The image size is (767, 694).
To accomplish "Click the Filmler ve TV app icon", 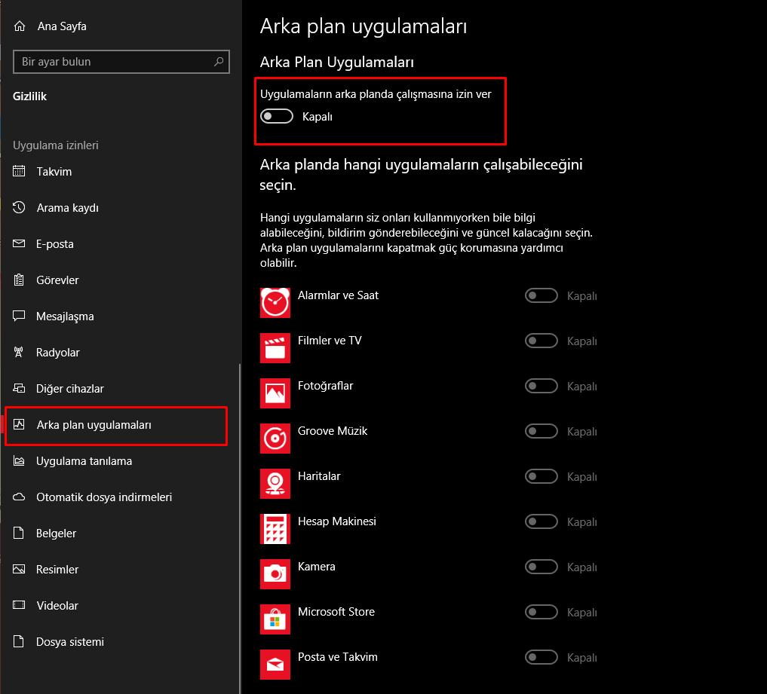I will 275,348.
